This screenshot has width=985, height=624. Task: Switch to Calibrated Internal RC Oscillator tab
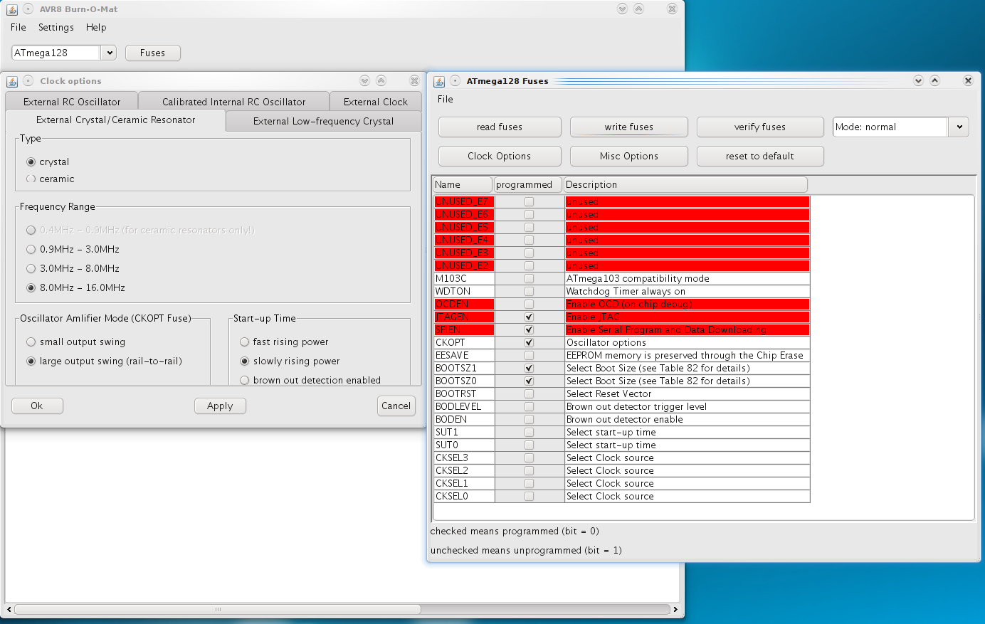click(x=233, y=102)
